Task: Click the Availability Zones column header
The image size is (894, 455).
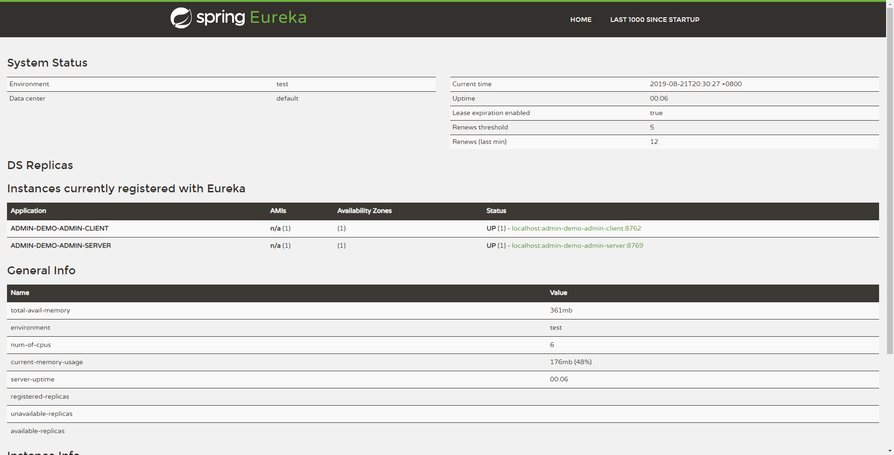Action: point(364,211)
